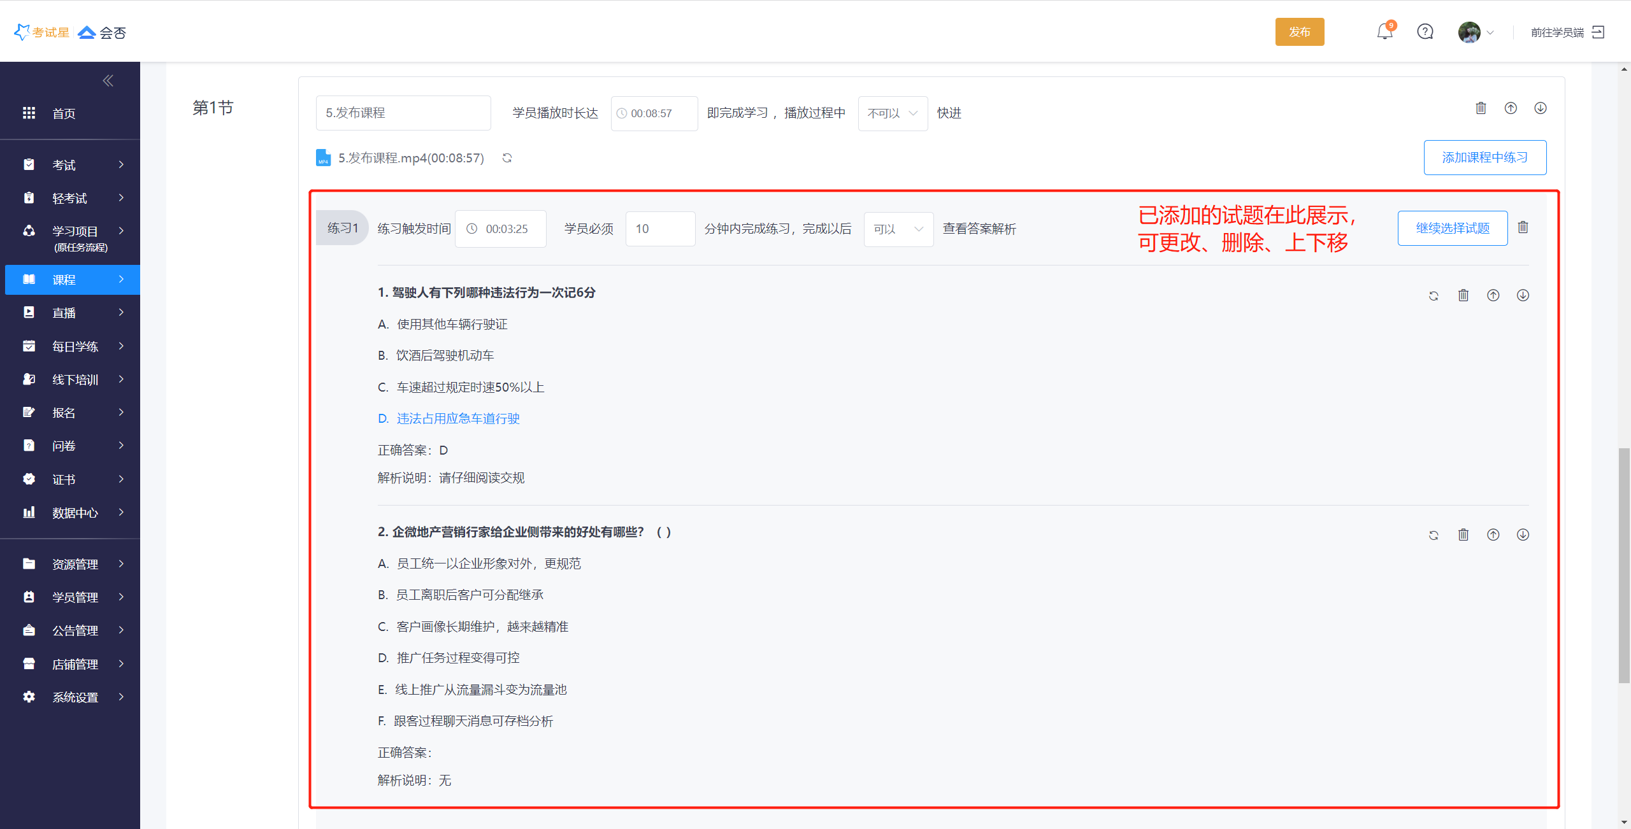
Task: Refresh question 1 with replace icon
Action: tap(1433, 295)
